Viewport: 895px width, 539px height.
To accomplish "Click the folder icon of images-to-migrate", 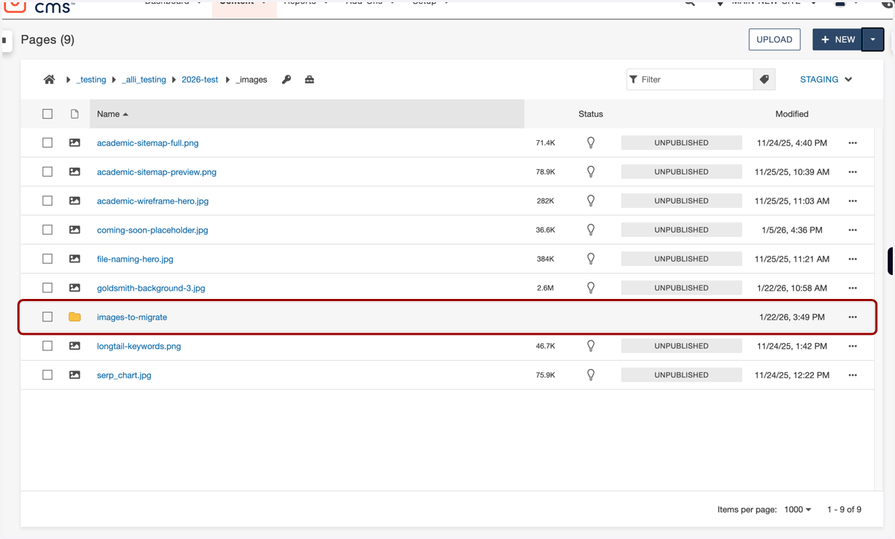I will coord(75,317).
